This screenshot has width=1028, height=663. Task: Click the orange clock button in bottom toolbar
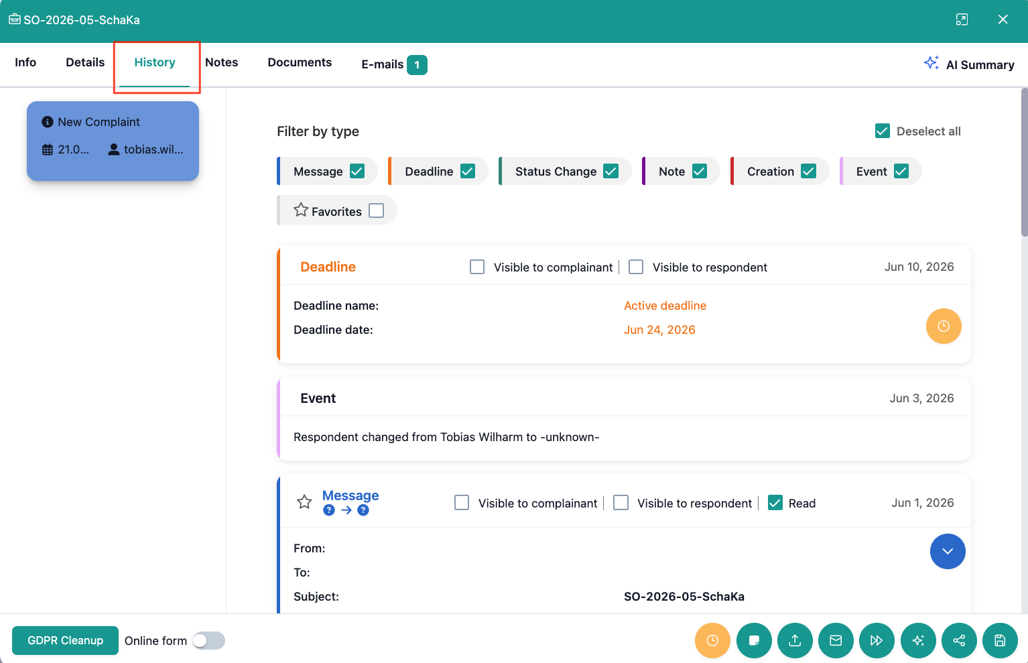pyautogui.click(x=712, y=641)
